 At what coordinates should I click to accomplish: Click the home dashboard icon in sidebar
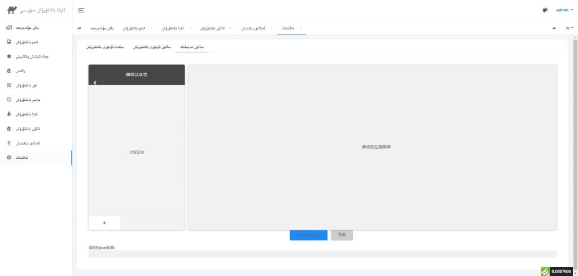coord(9,28)
